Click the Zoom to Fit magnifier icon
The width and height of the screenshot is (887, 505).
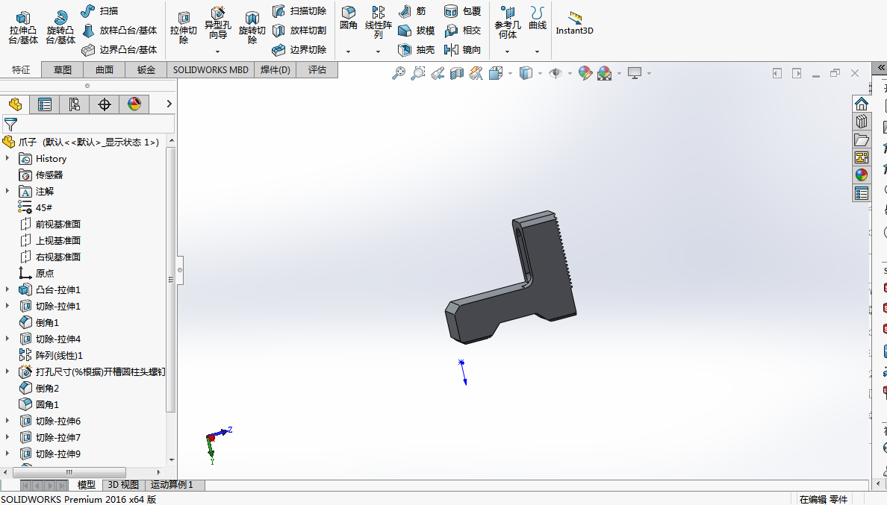(x=399, y=73)
